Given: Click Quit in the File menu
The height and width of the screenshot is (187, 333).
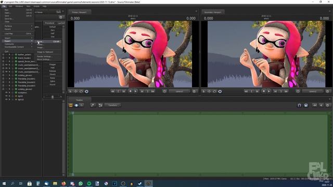Looking at the screenshot, I should click(18, 51).
